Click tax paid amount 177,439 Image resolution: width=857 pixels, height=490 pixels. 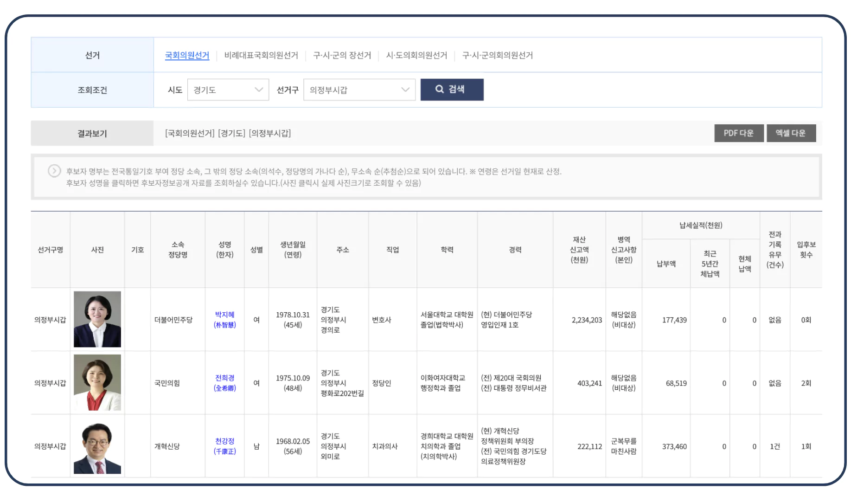pos(674,320)
